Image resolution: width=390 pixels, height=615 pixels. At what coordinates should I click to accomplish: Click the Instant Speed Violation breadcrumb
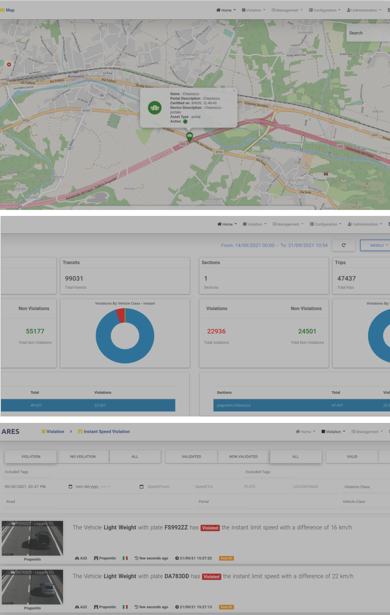[104, 431]
